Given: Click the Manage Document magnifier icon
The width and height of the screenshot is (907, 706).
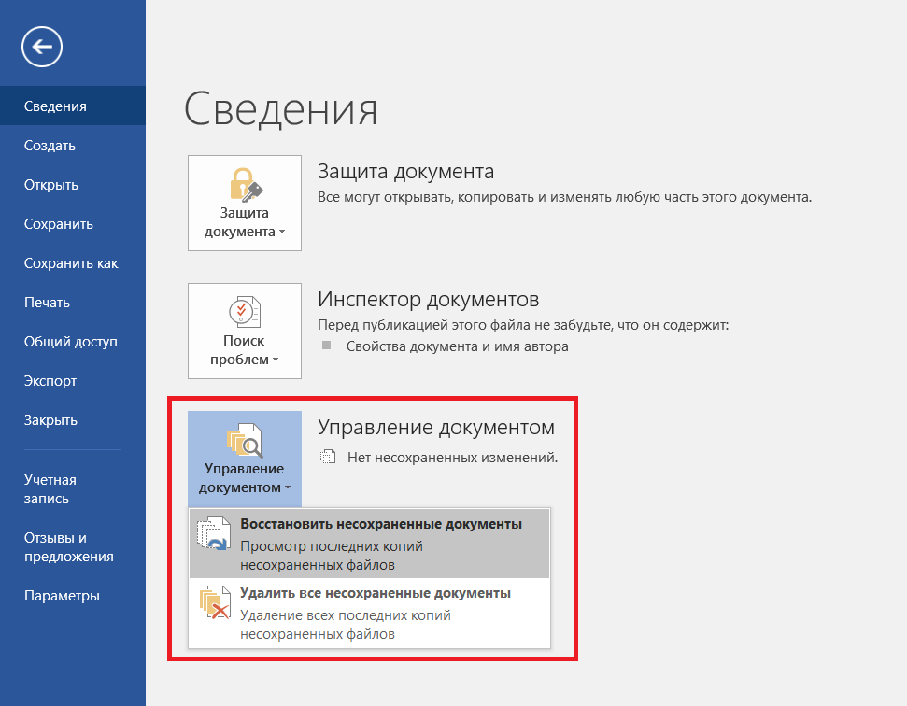Looking at the screenshot, I should 245,441.
